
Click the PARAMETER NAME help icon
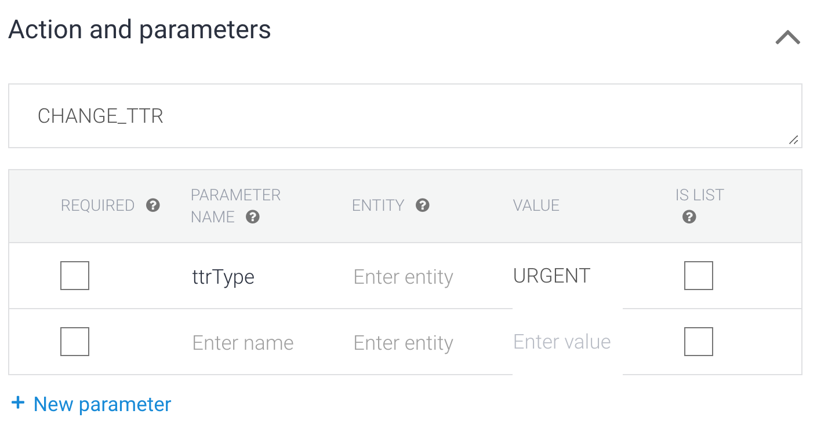252,217
